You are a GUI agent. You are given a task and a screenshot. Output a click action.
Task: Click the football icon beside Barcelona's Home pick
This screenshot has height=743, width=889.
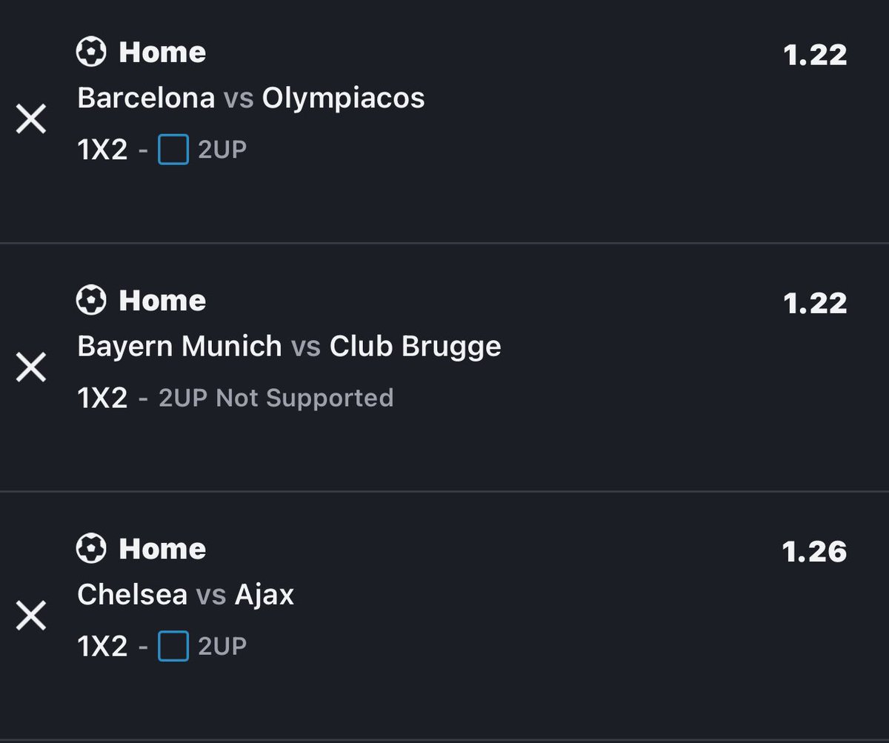point(91,53)
